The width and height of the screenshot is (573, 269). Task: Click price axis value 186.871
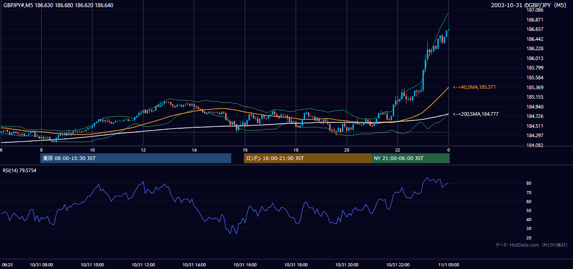coord(535,20)
